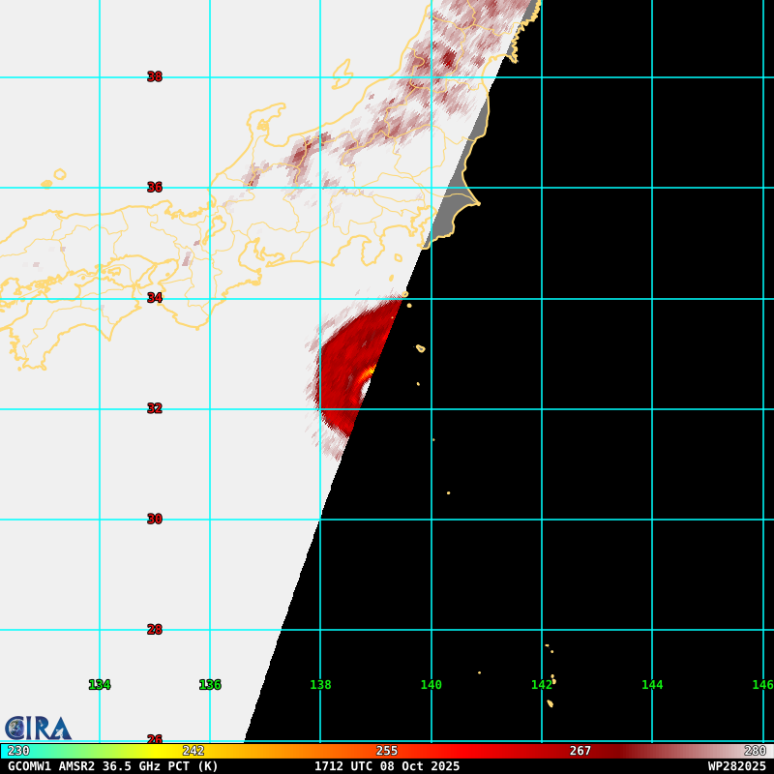The height and width of the screenshot is (774, 774).
Task: Select the 36 latitude label
Action: click(155, 187)
